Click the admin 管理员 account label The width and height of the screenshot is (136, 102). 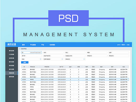(x=121, y=45)
